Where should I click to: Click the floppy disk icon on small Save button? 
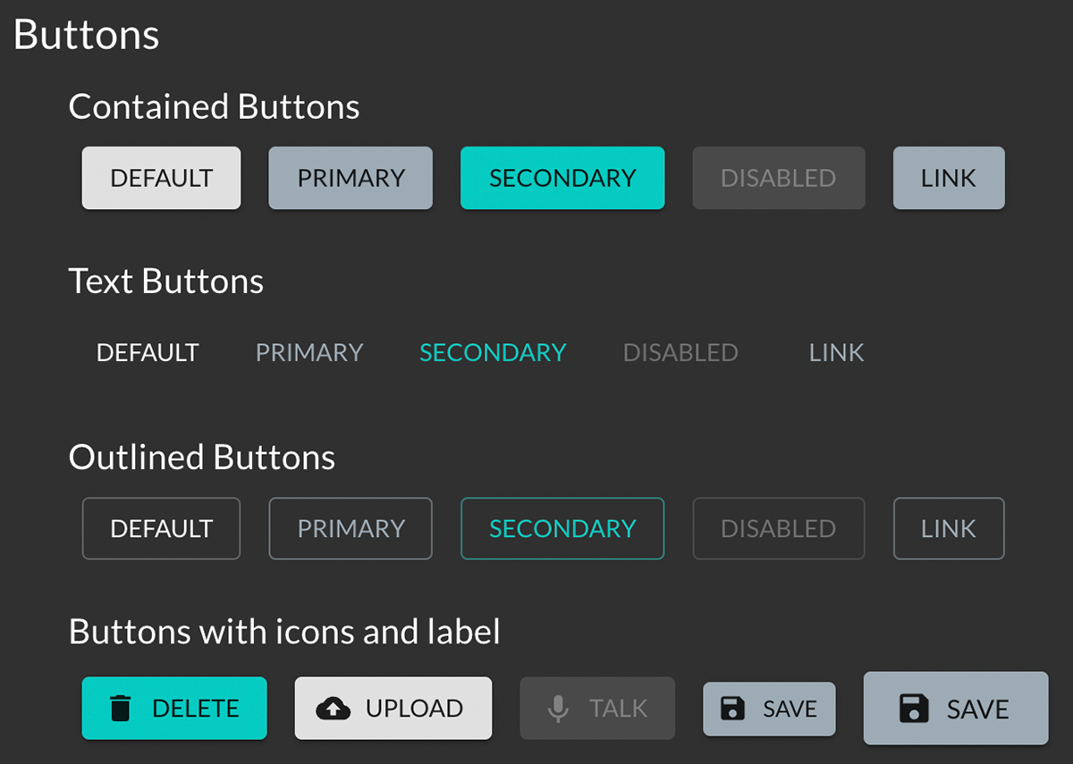point(733,709)
